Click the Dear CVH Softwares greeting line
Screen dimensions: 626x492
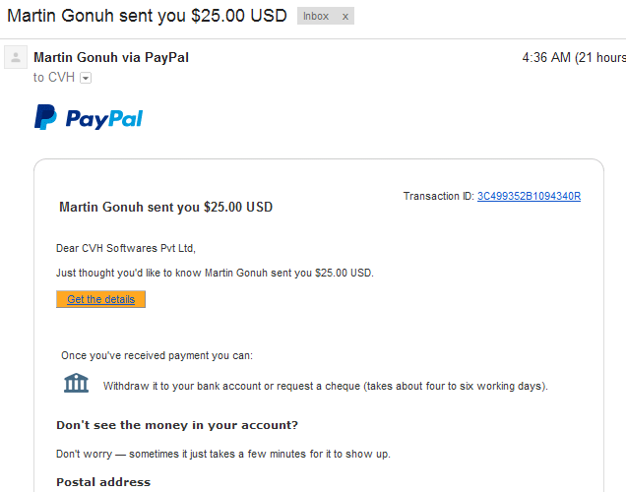(126, 248)
